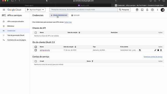Click the Aplicativo da Web cell
The height and width of the screenshot is (94, 167).
[x=99, y=50]
